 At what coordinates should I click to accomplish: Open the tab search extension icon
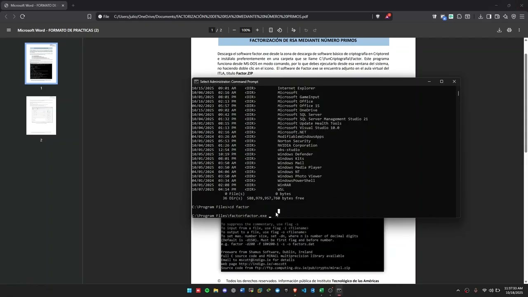pyautogui.click(x=467, y=16)
